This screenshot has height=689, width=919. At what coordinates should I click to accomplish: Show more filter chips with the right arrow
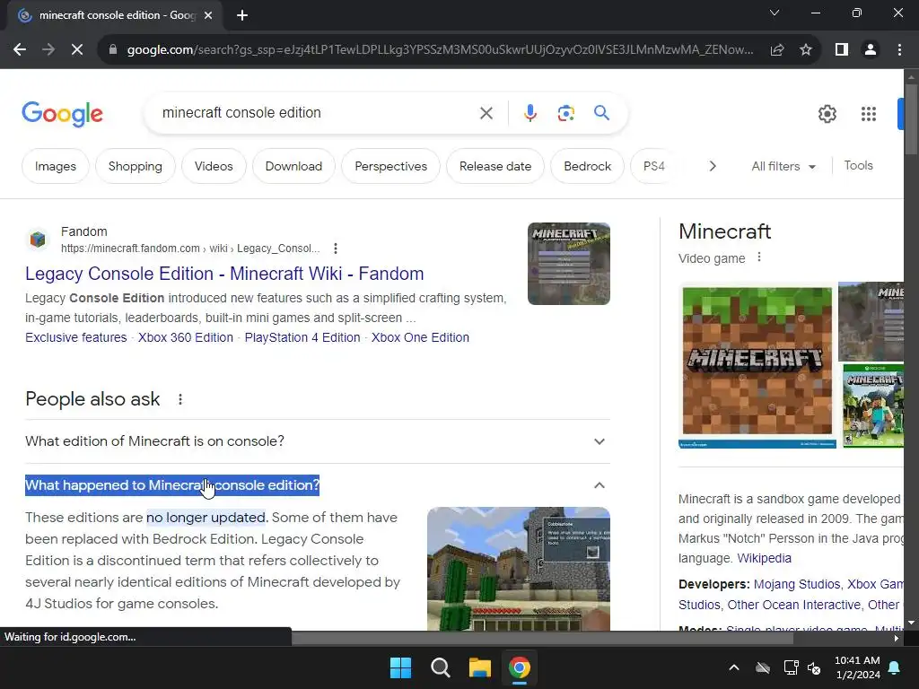tap(712, 166)
